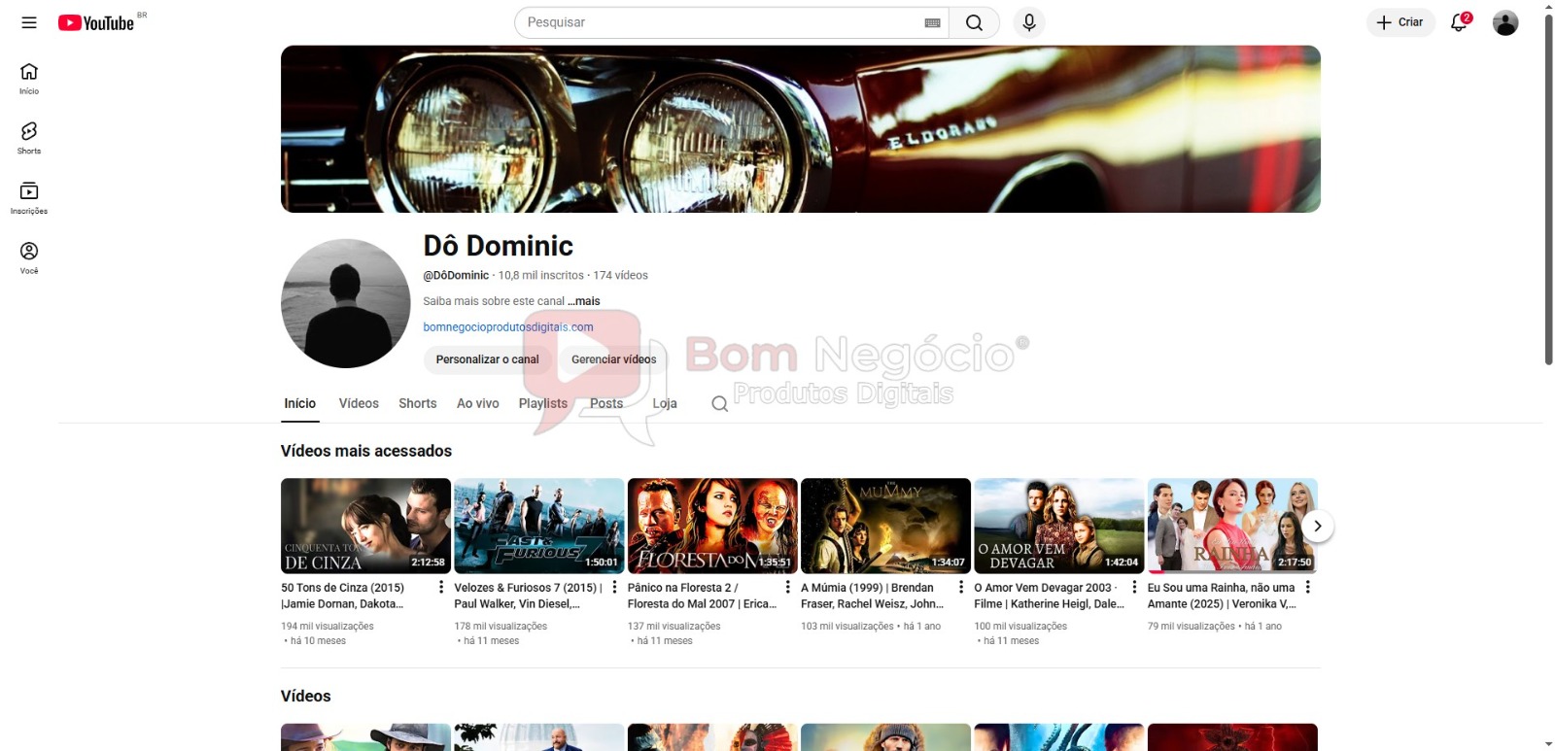Search within channel magnifier icon
This screenshot has height=751, width=1555.
pyautogui.click(x=719, y=404)
